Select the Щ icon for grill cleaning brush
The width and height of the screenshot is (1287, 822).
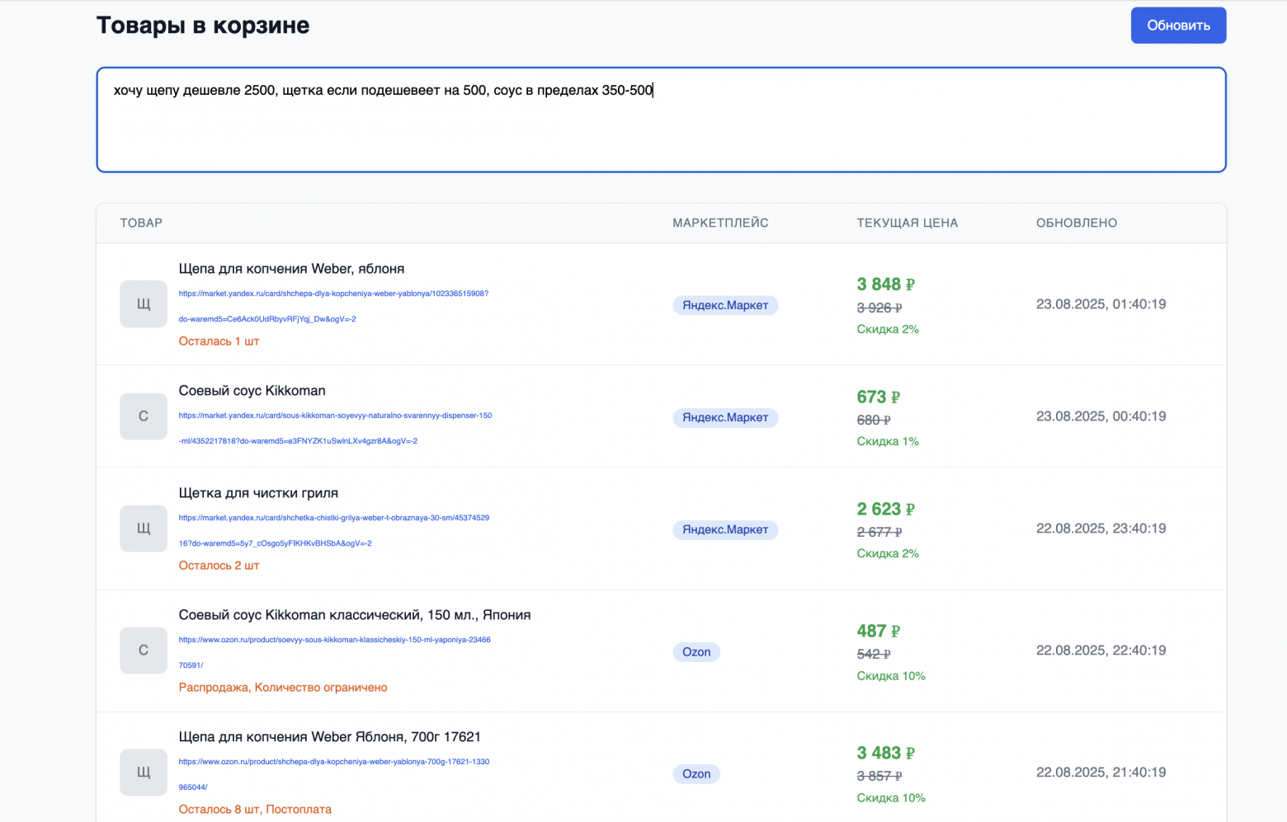click(x=143, y=528)
